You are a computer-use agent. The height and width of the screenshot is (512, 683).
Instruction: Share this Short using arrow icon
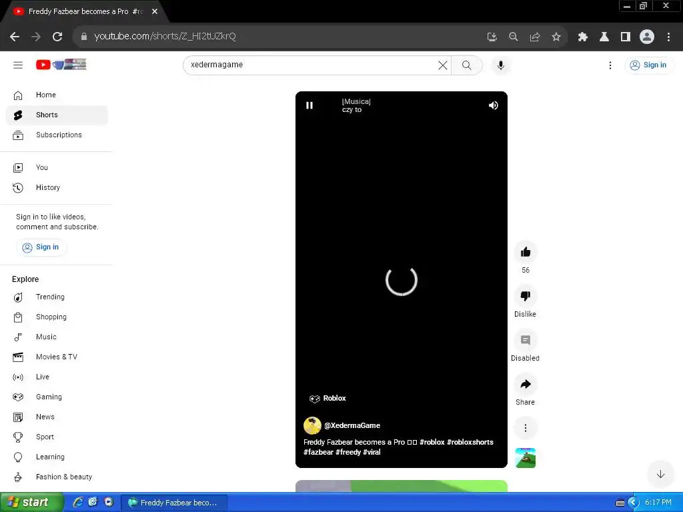[526, 384]
